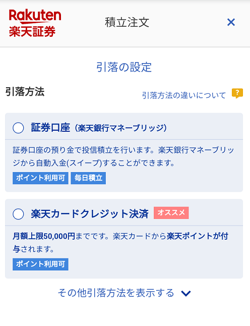The height and width of the screenshot is (326, 250).
Task: Click the 引落方法 section label
Action: [x=25, y=92]
